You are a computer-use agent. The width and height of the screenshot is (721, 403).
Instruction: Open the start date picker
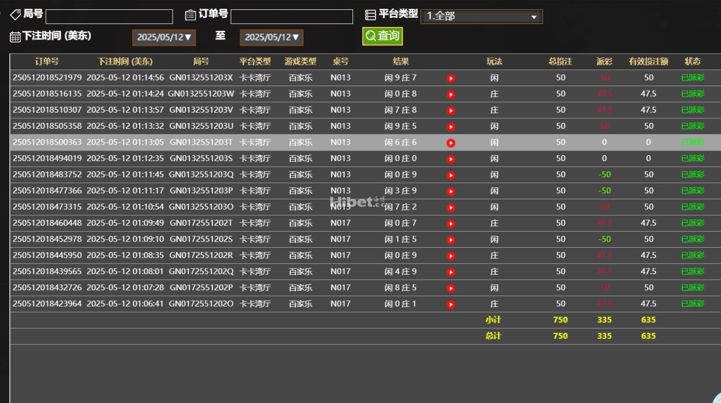tap(164, 37)
